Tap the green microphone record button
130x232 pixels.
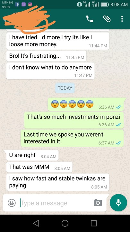pos(118,203)
